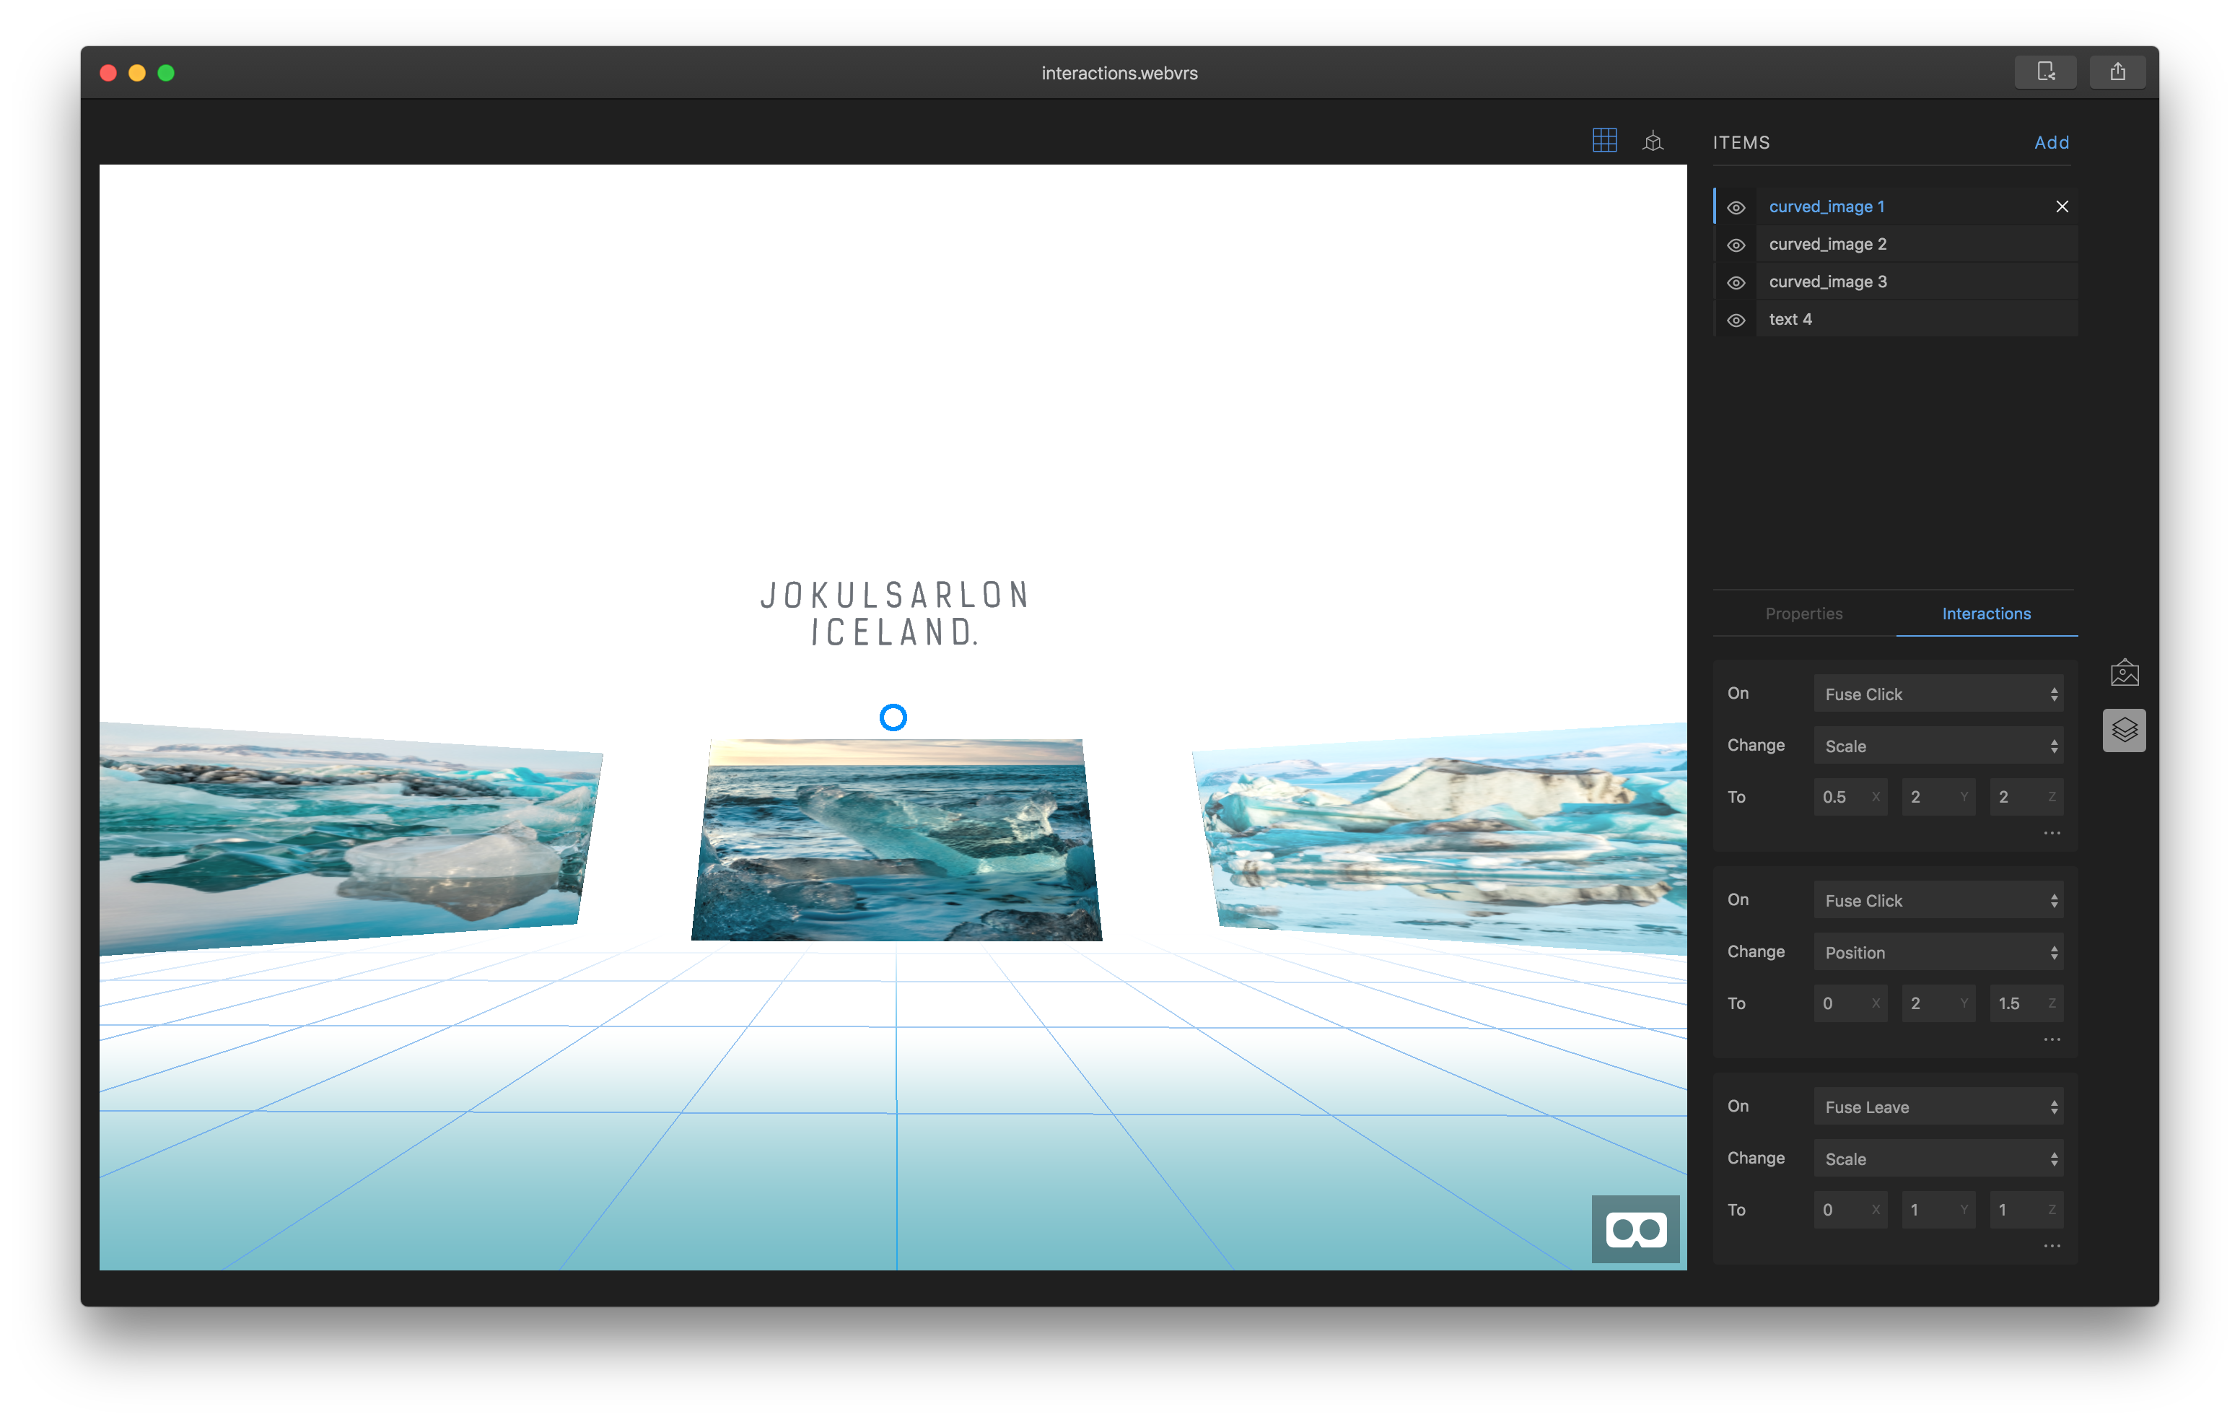Click the X value field of the first Scale interaction
The height and width of the screenshot is (1422, 2240).
coord(1850,797)
